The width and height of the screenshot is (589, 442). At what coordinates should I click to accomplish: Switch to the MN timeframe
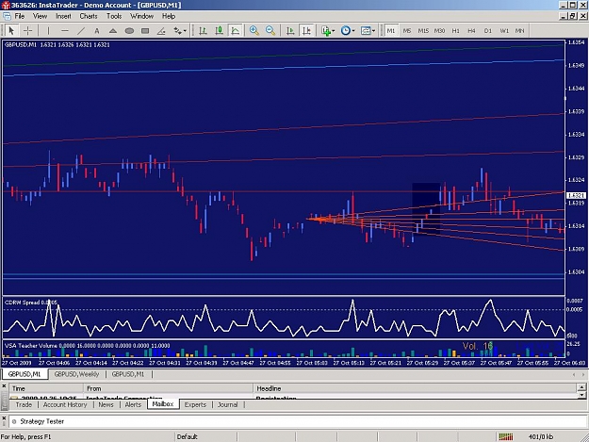[520, 31]
